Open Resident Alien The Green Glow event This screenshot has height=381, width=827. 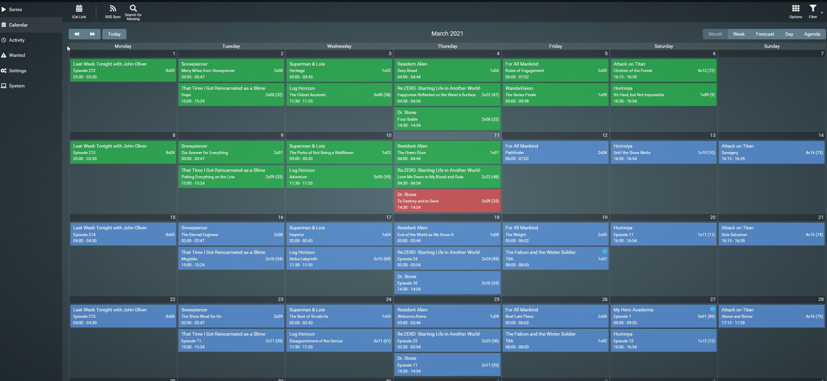point(447,152)
